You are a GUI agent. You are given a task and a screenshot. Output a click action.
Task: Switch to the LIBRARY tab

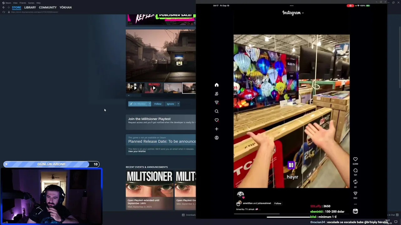pyautogui.click(x=30, y=7)
